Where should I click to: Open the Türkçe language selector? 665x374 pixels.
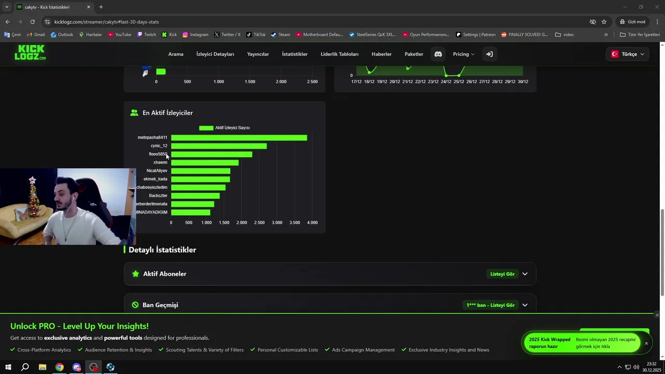click(628, 54)
